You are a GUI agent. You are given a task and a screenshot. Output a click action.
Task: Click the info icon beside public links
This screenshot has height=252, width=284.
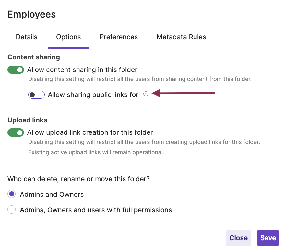click(x=146, y=94)
